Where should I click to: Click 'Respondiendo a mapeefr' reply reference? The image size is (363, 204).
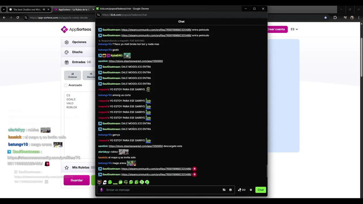point(121,41)
